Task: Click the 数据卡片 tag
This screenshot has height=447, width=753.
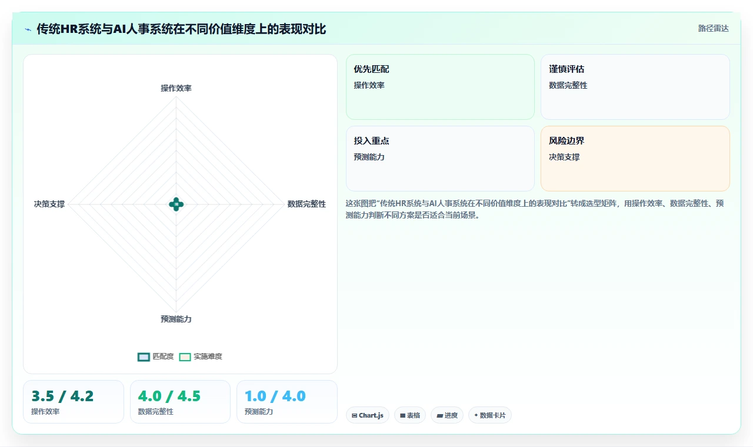Action: pyautogui.click(x=490, y=415)
